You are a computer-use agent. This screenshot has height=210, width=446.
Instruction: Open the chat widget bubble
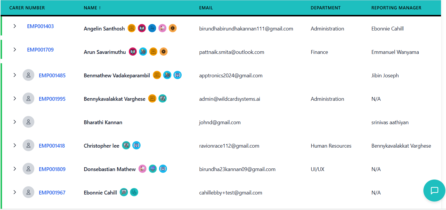(x=434, y=191)
